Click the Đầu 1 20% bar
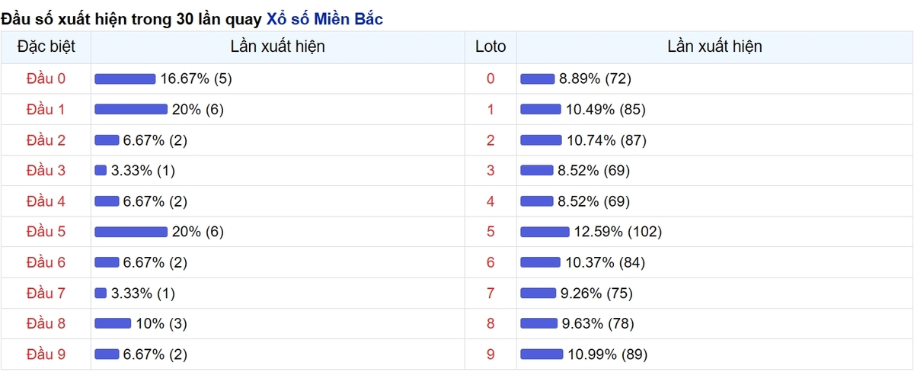Screen dimensions: 914x372 pos(130,109)
